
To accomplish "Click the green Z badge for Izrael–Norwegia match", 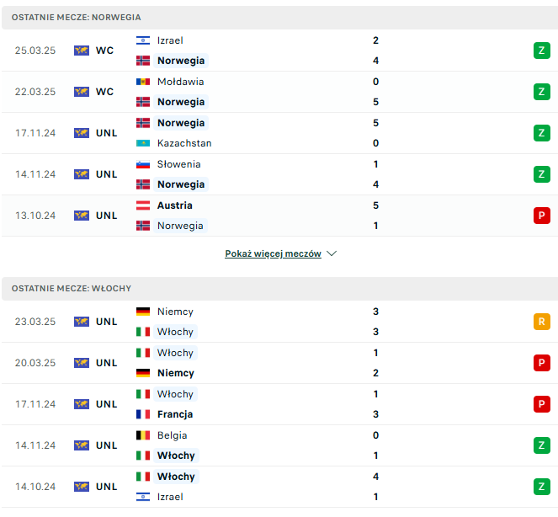I will [x=542, y=51].
